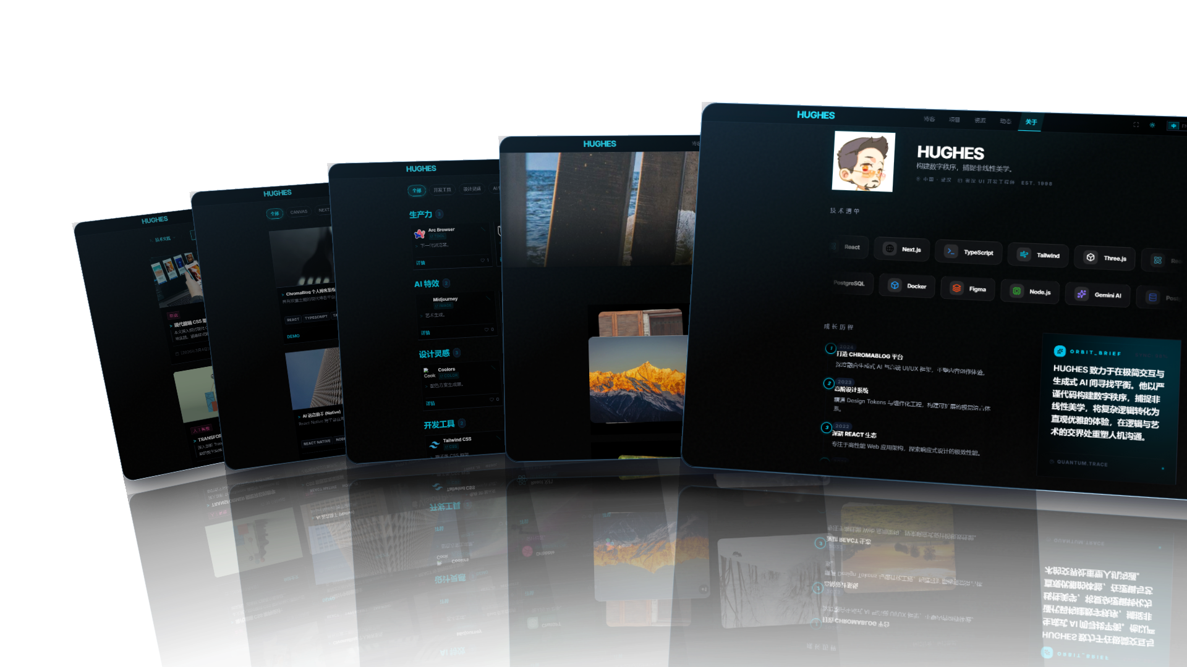
Task: Open the wooden shutters photo card
Action: pyautogui.click(x=640, y=322)
